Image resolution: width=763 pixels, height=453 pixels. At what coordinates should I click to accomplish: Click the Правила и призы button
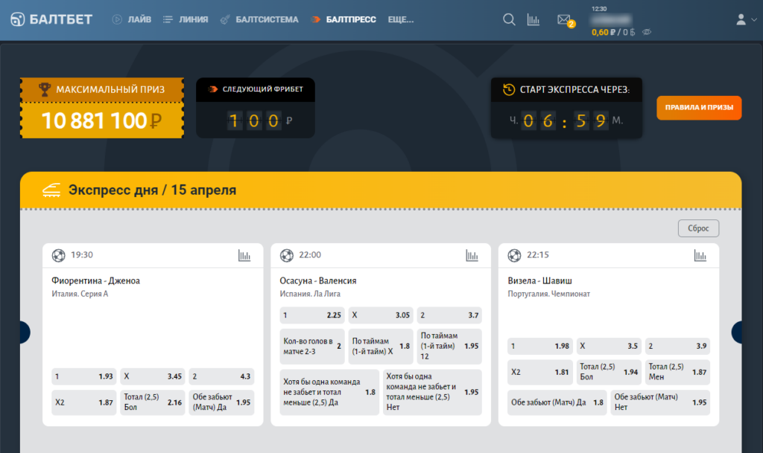coord(699,107)
